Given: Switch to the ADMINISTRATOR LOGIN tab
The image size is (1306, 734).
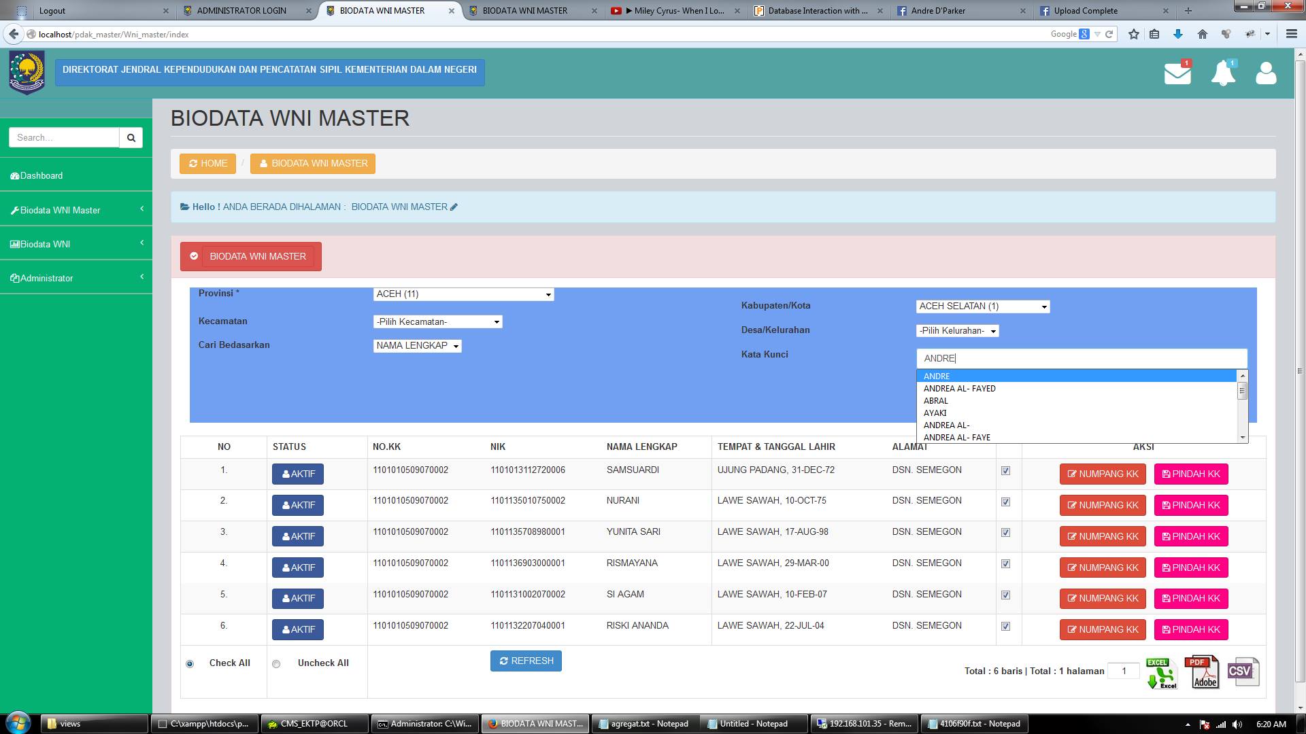Looking at the screenshot, I should [x=241, y=10].
